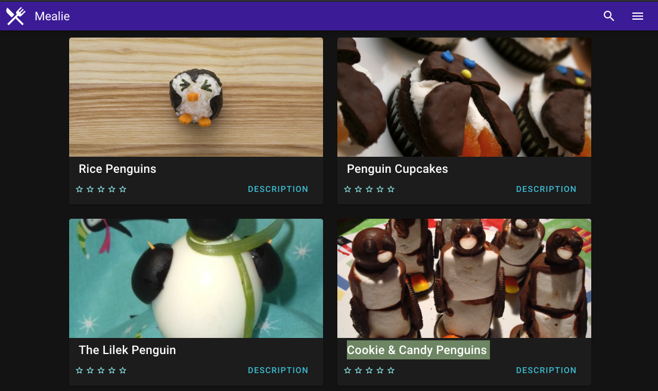Give Rice Penguins five stars
The image size is (658, 391).
pyautogui.click(x=123, y=189)
